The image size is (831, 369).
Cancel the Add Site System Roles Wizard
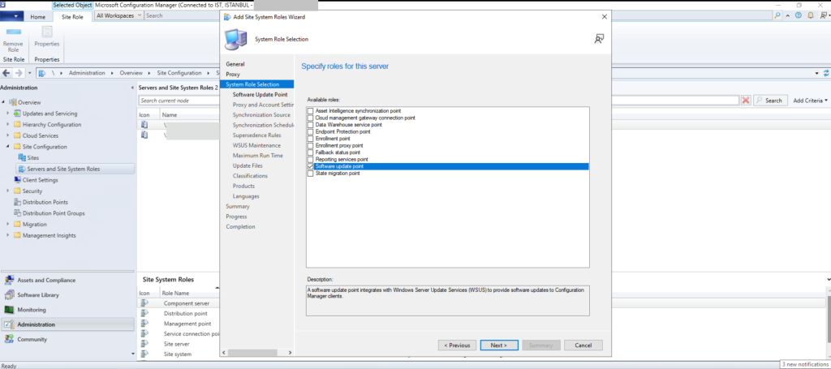point(583,345)
